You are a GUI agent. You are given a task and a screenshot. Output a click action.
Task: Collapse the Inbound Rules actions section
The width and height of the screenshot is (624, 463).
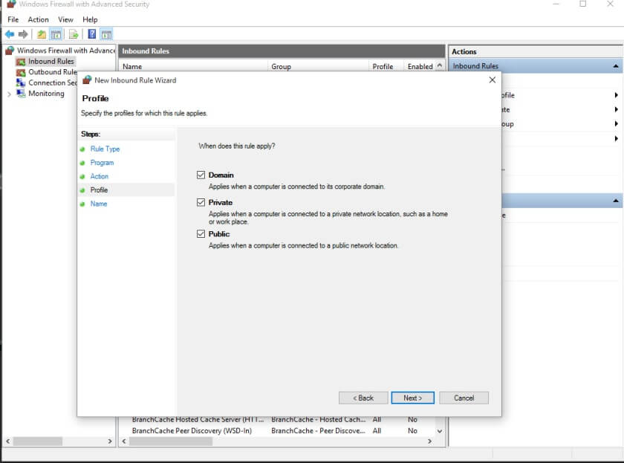click(x=616, y=66)
